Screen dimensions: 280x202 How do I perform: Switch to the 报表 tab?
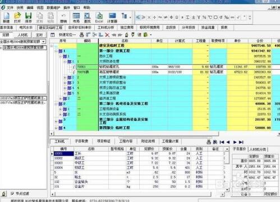pos(224,27)
